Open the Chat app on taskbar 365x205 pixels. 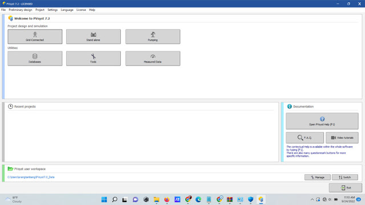tap(136, 199)
